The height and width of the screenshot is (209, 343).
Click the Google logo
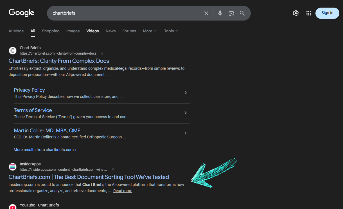[x=21, y=13]
